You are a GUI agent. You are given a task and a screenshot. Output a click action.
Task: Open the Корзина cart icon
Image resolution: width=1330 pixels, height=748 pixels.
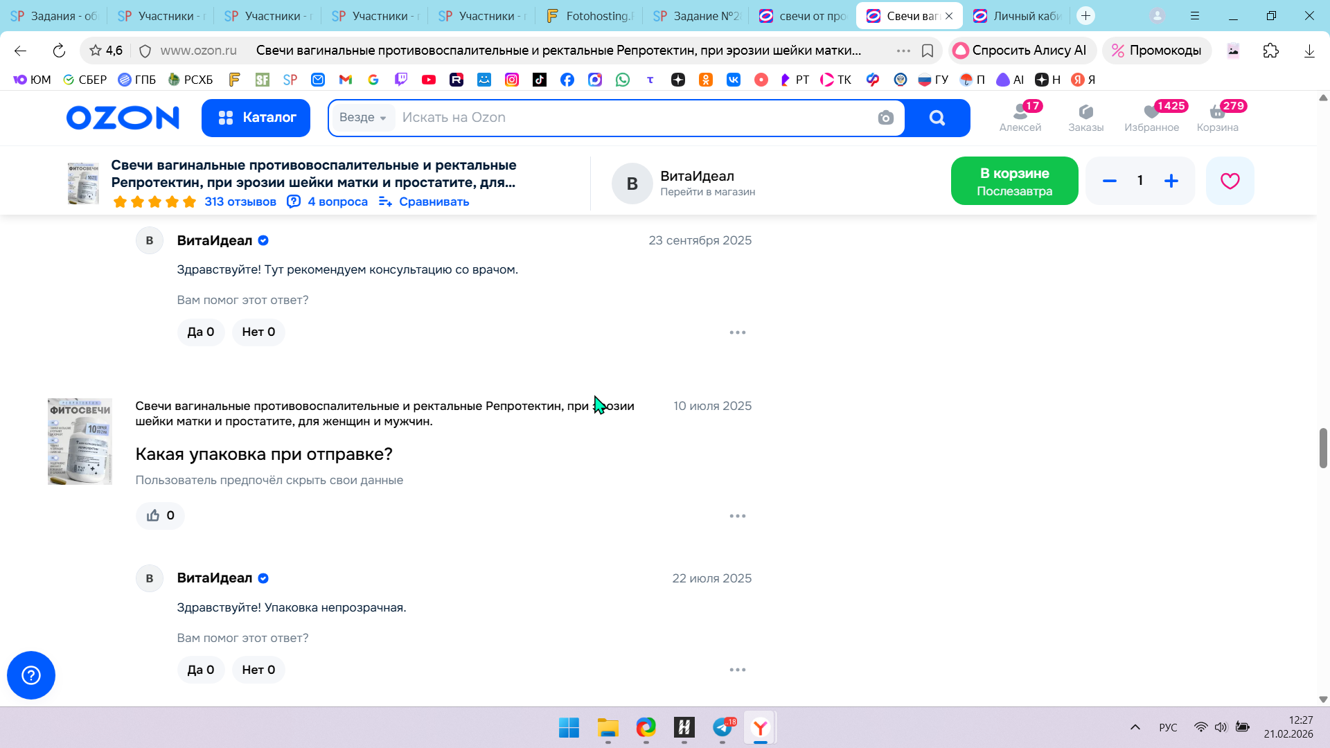click(1217, 117)
